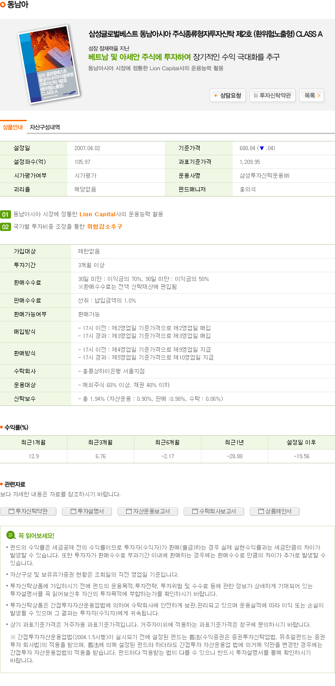This screenshot has height=686, width=335.
Task: Switch to the 상품안내 tab
Action: coord(13,127)
